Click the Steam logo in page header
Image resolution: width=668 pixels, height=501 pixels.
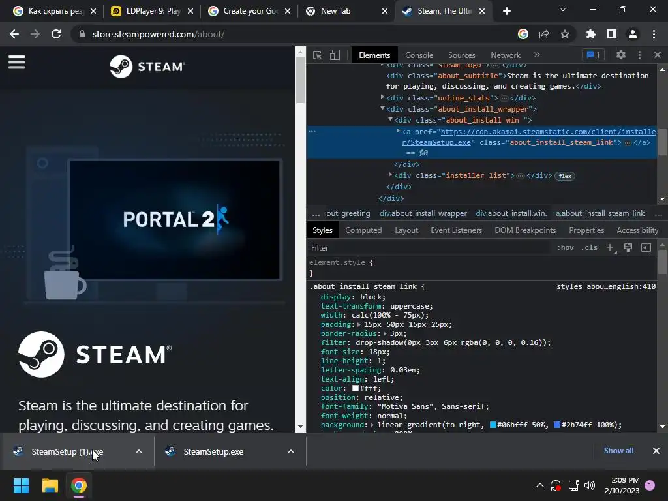[x=147, y=67]
